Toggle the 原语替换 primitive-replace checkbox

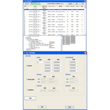(27, 90)
